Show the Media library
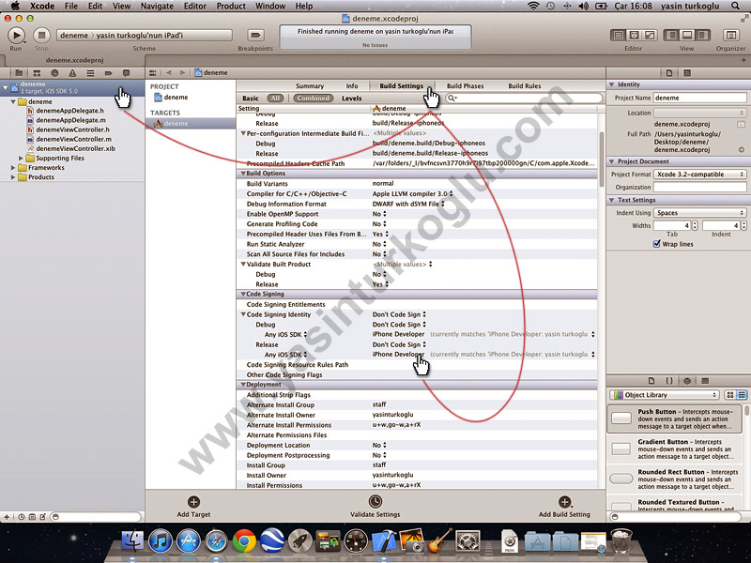Viewport: 751px width, 563px height. pyautogui.click(x=705, y=381)
